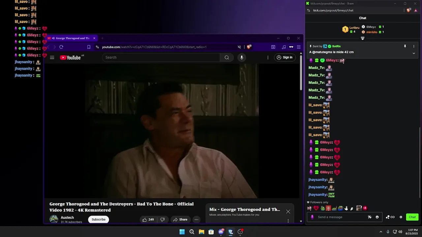Send message with green Chat button
422x237 pixels.
(412, 217)
